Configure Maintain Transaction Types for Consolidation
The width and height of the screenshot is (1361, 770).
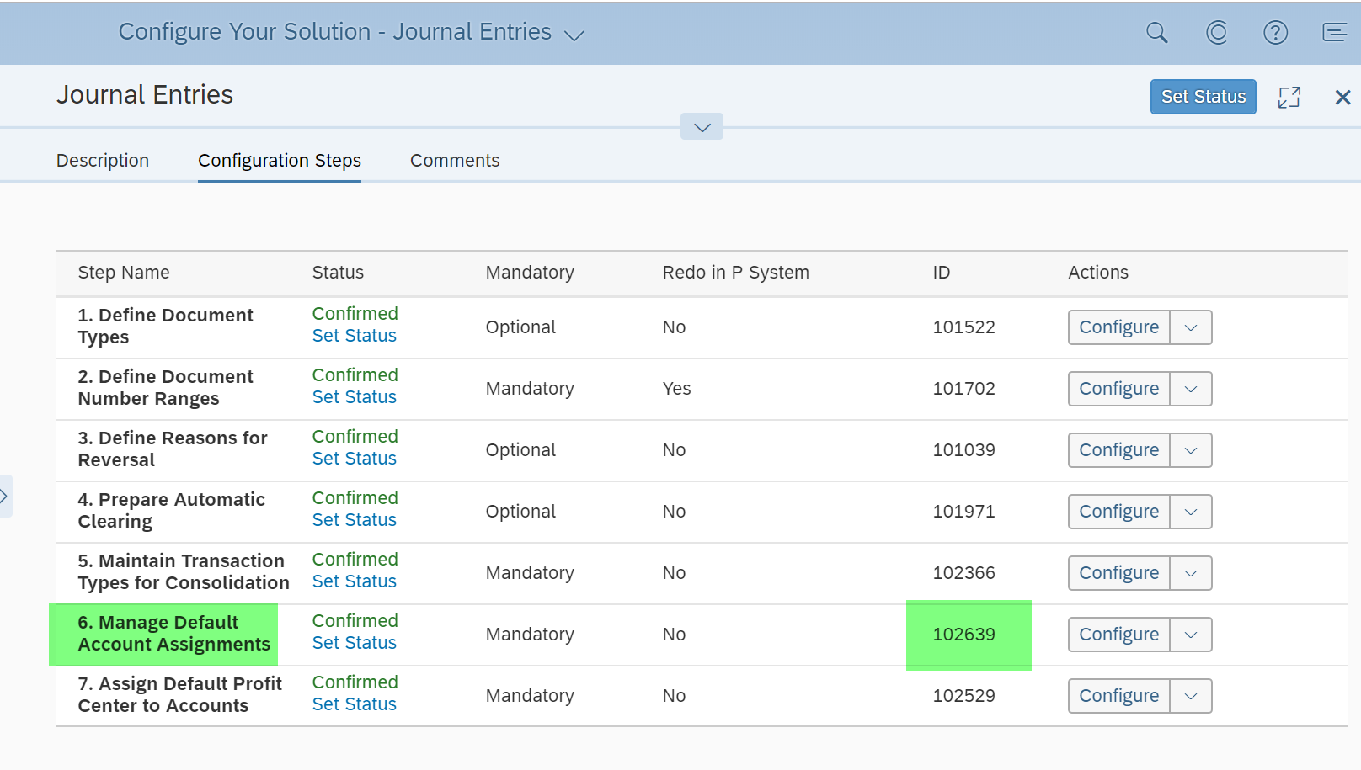click(x=1118, y=573)
